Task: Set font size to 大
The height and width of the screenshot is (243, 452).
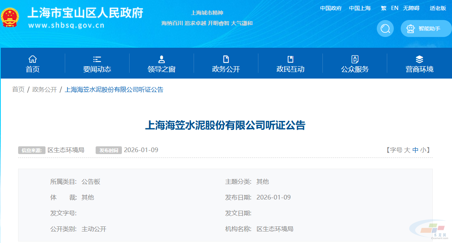Action: (x=407, y=150)
